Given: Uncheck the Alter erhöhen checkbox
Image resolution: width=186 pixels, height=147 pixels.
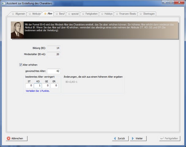Looking at the screenshot, I should coord(21,65).
